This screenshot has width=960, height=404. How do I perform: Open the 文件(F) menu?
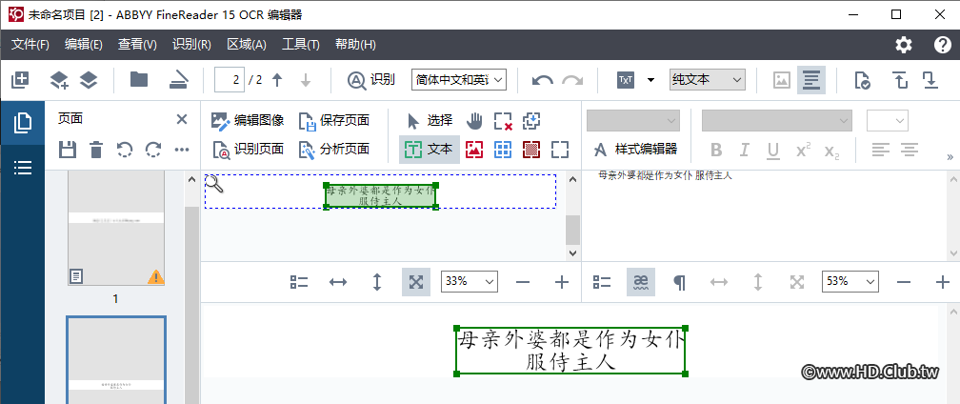(x=30, y=44)
